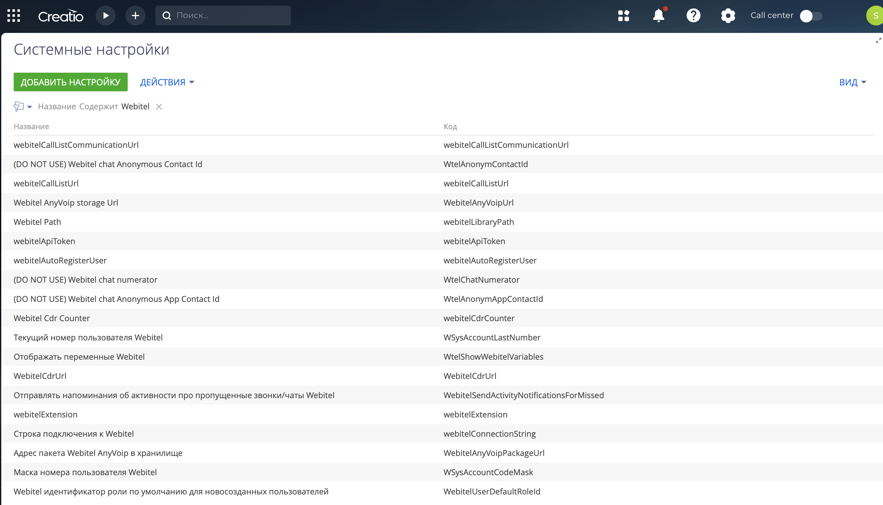Open the ДЕЙСТВИЯ dropdown

[x=167, y=82]
